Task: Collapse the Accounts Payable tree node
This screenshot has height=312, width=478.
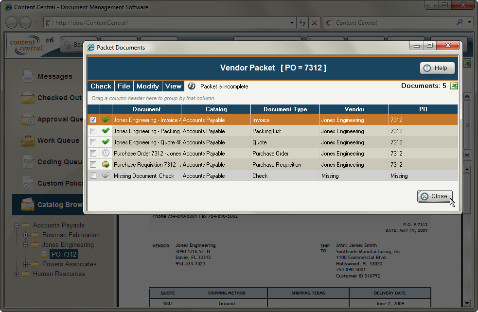Action: [x=16, y=225]
